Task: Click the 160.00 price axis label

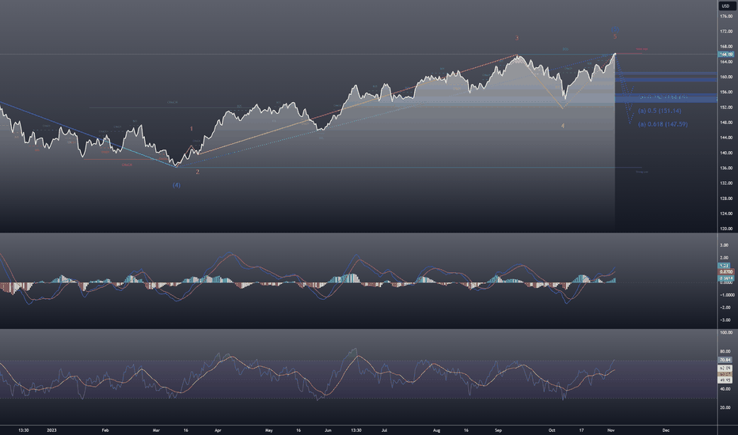Action: click(x=726, y=78)
